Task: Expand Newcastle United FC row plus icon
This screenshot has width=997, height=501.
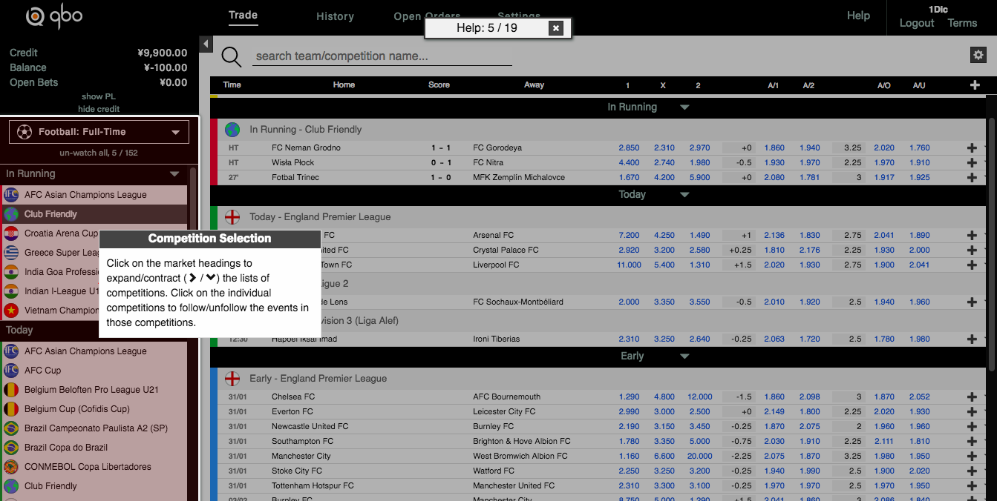Action: click(x=973, y=427)
